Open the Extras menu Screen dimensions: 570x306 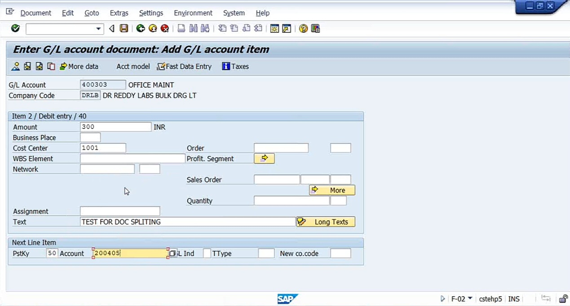(119, 13)
